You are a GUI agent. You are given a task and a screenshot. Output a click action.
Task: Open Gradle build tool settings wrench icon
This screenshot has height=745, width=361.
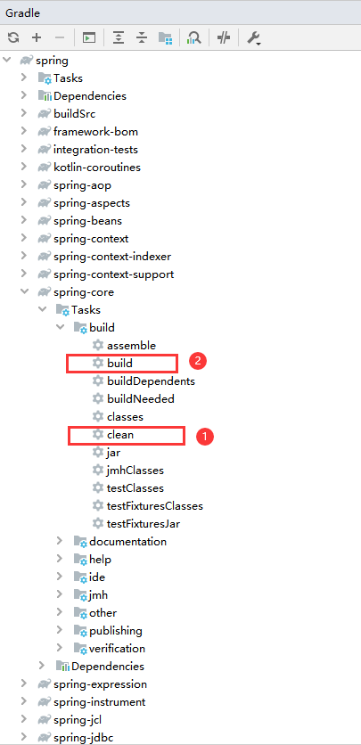tap(253, 38)
